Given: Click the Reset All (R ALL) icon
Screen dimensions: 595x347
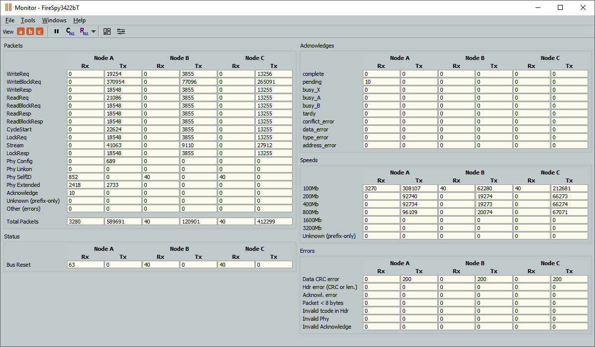Looking at the screenshot, I should (x=84, y=31).
